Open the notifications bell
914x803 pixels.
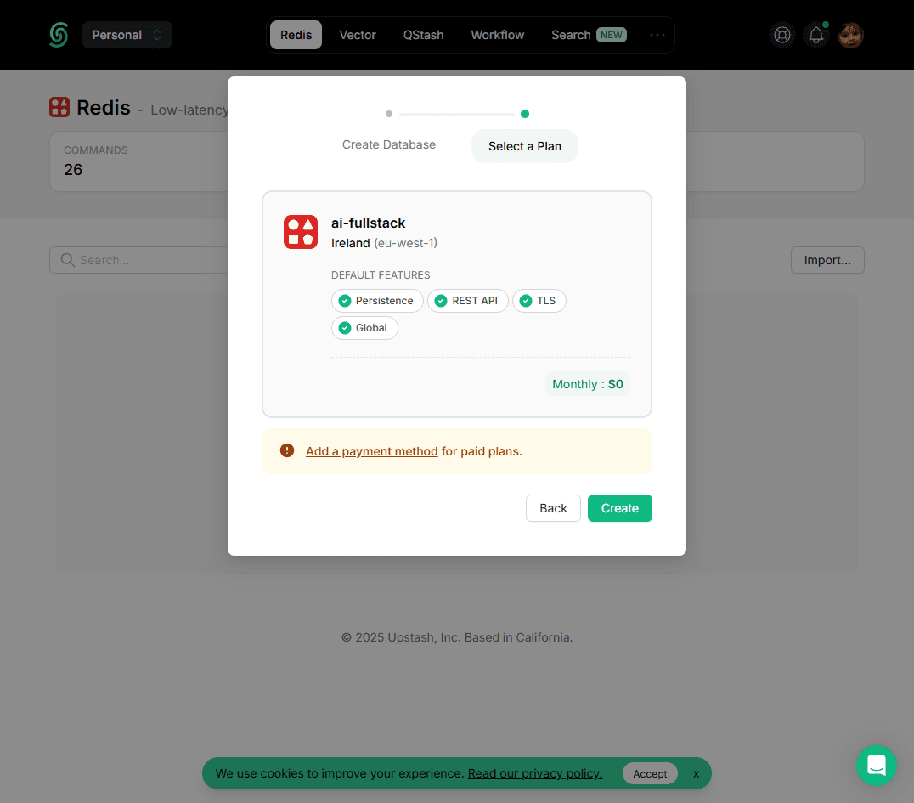point(816,35)
